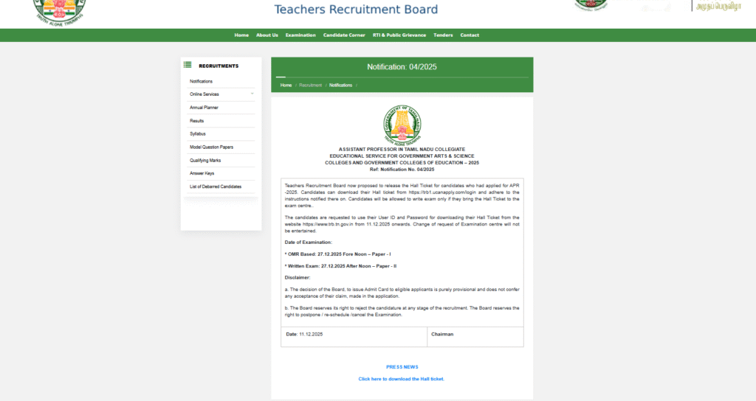Open the Annual Planner sidebar link
Screen dimensions: 756x401
point(204,108)
